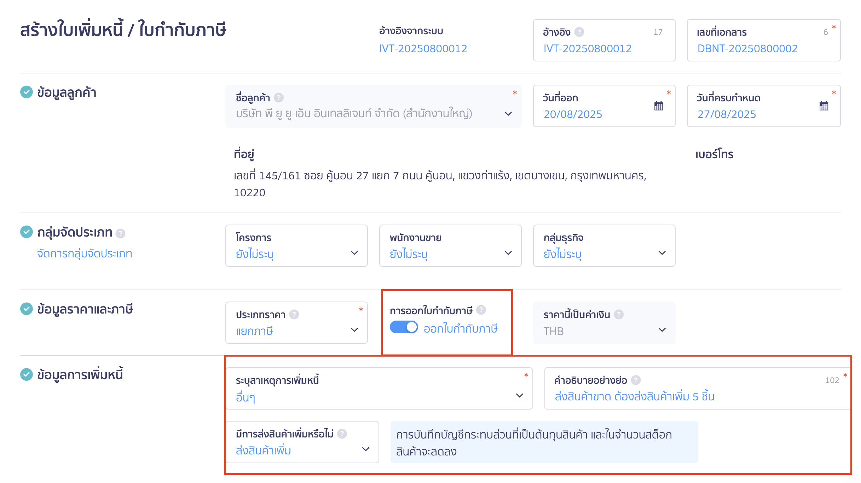Click the ข้อมูลลูกค้า section heading

coord(67,92)
